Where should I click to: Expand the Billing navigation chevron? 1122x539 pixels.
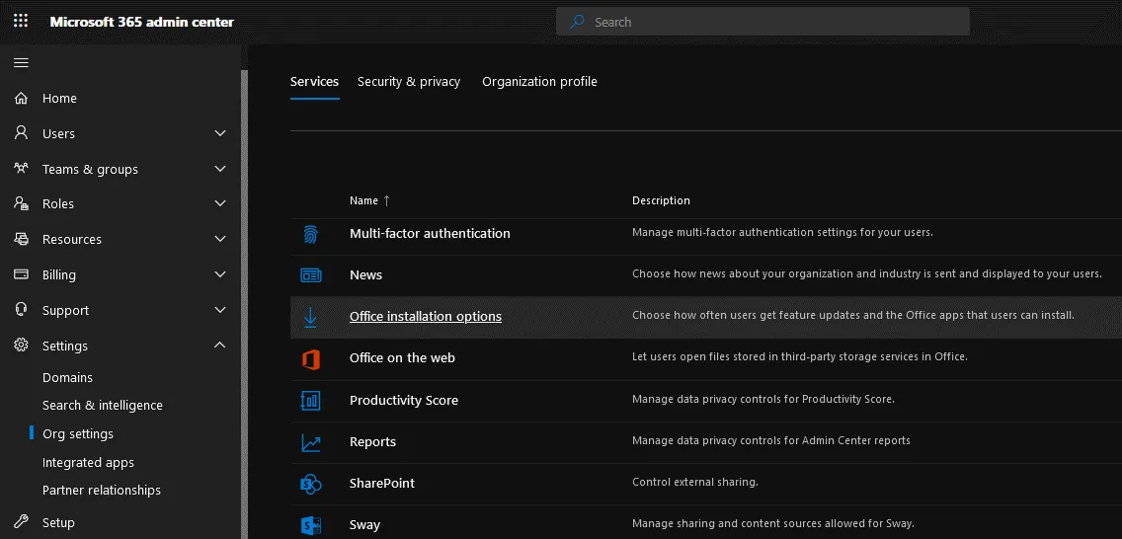(220, 275)
